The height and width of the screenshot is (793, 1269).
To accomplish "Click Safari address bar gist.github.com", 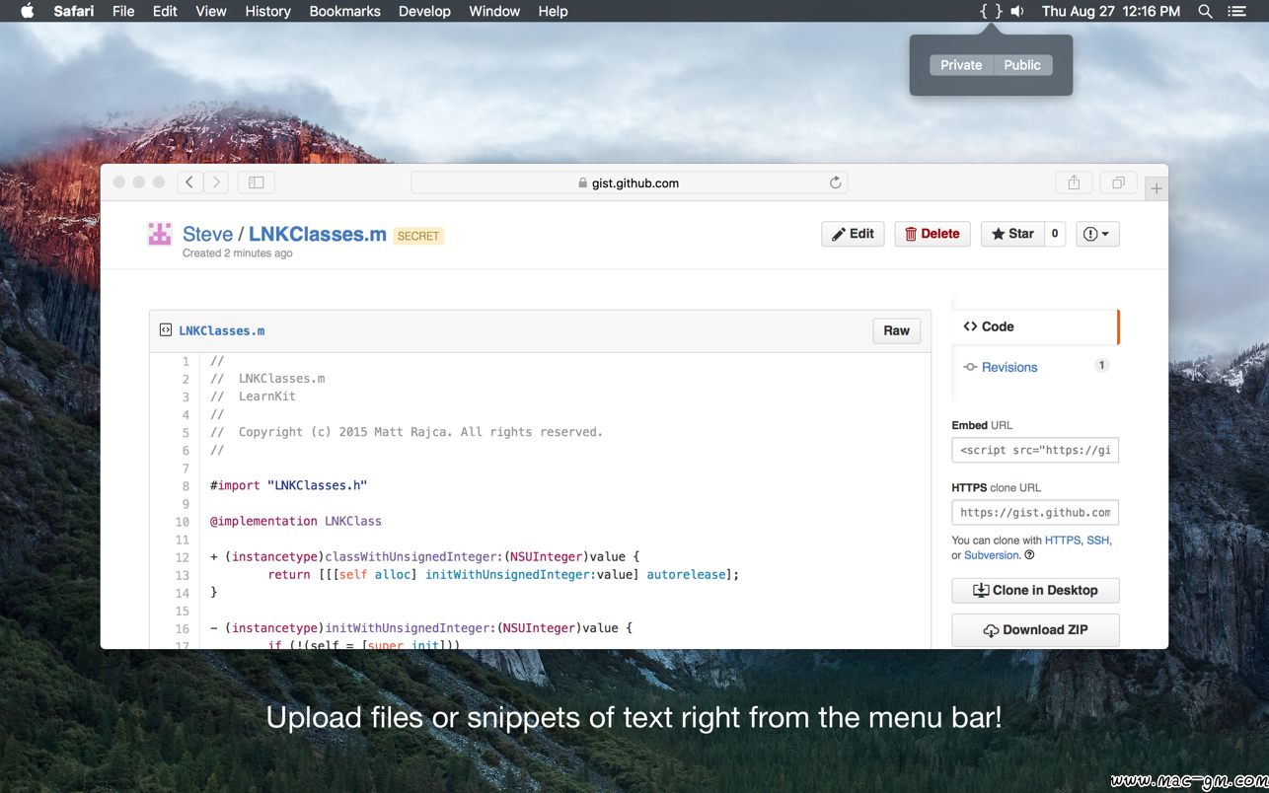I will pyautogui.click(x=630, y=182).
